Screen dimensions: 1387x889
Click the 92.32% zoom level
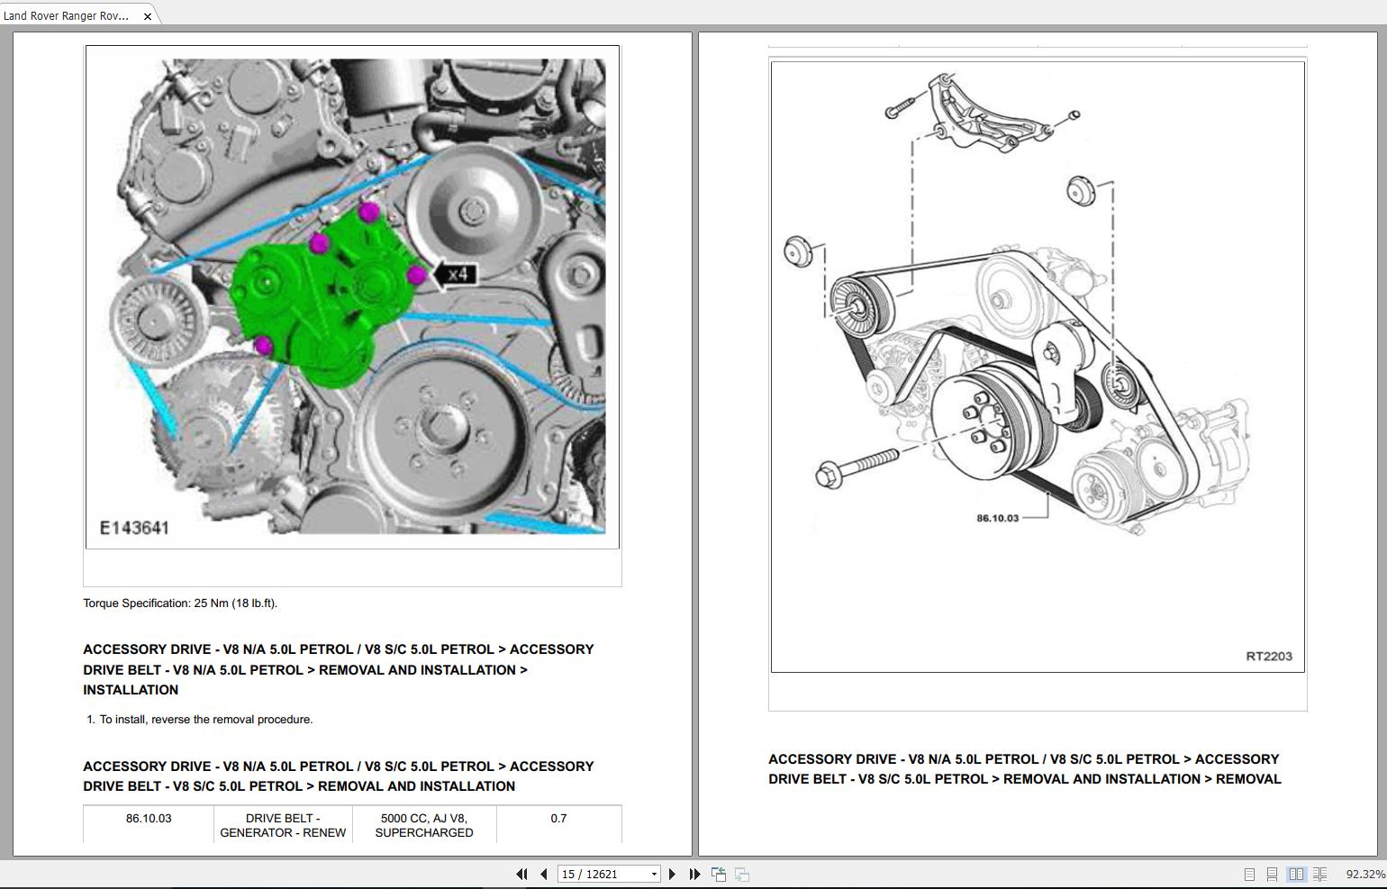[x=1364, y=874]
